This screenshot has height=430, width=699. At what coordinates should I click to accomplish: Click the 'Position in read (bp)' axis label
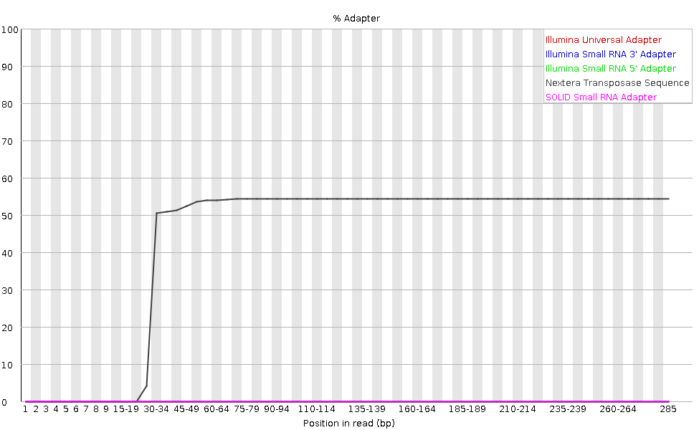coord(349,424)
